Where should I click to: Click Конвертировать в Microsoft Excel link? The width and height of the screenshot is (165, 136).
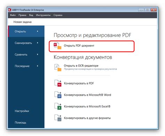point(87,106)
